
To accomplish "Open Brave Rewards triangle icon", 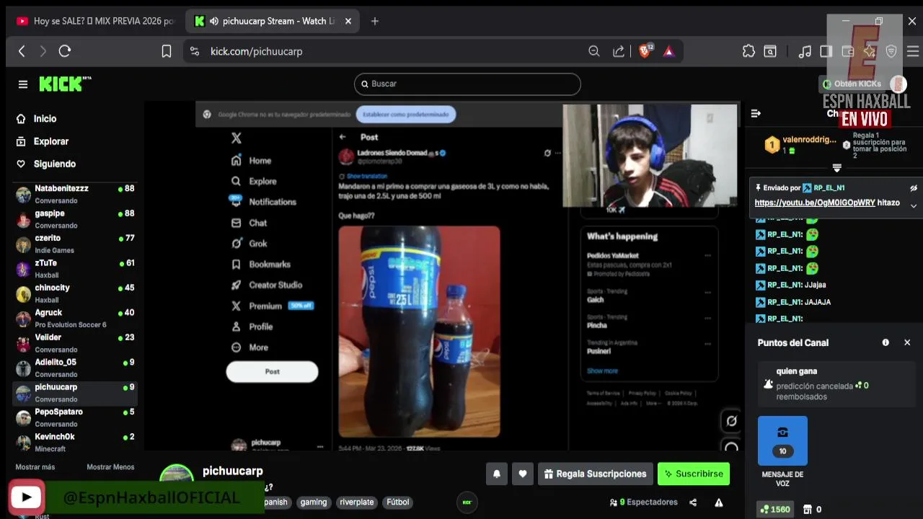I will pos(668,51).
